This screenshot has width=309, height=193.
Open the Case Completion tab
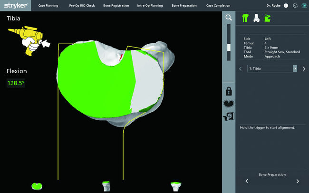[218, 6]
